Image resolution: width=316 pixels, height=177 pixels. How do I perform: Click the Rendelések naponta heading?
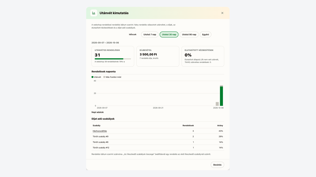[x=104, y=72]
